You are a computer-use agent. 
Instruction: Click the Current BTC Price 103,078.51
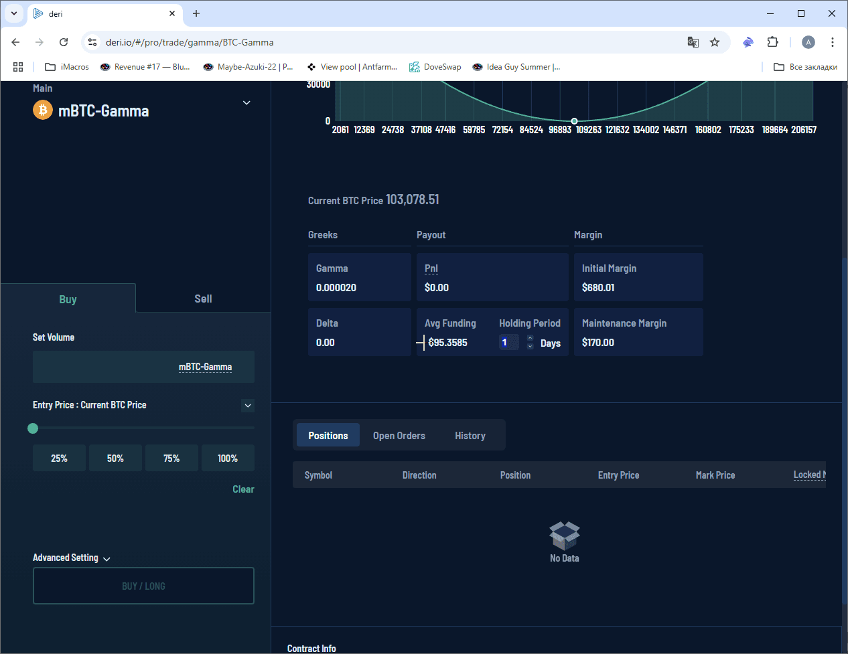pos(413,199)
